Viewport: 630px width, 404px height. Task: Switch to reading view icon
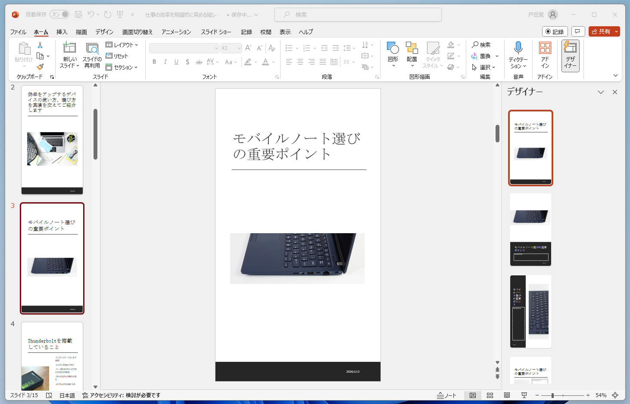coord(507,395)
